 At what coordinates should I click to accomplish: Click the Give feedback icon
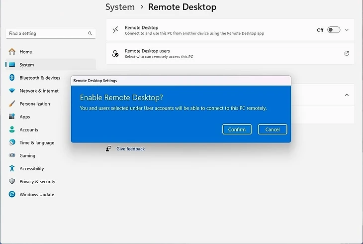[x=108, y=149]
